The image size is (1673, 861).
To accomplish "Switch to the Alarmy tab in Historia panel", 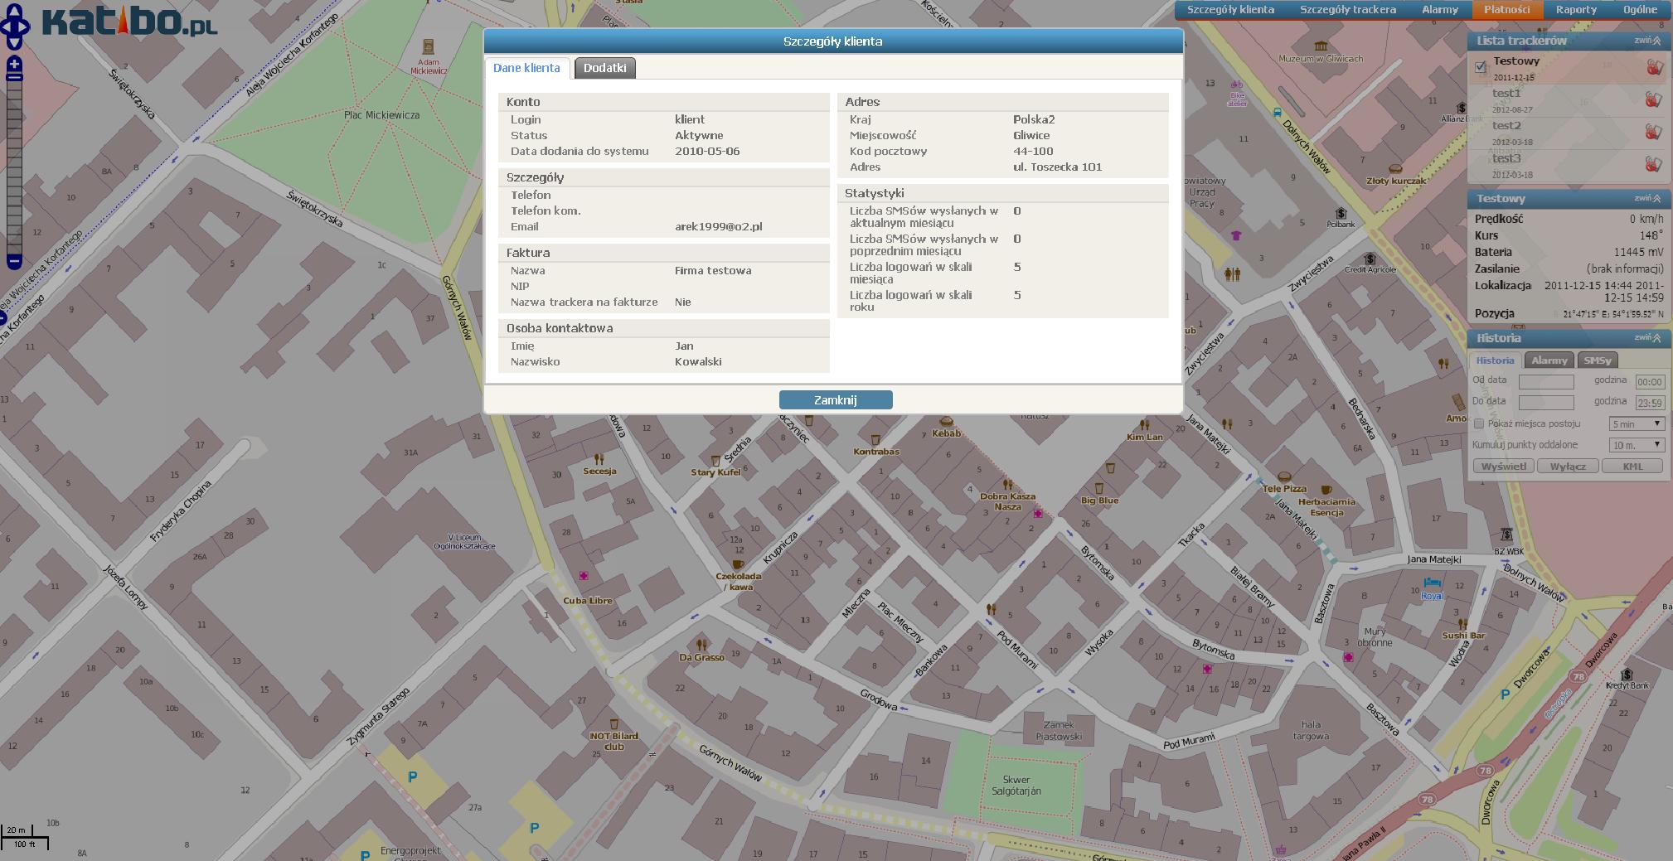I will coord(1549,360).
